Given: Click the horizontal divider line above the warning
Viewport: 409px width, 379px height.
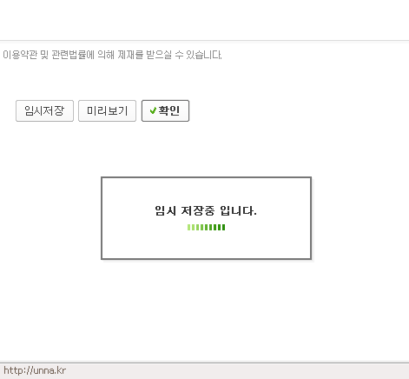Looking at the screenshot, I should click(204, 41).
